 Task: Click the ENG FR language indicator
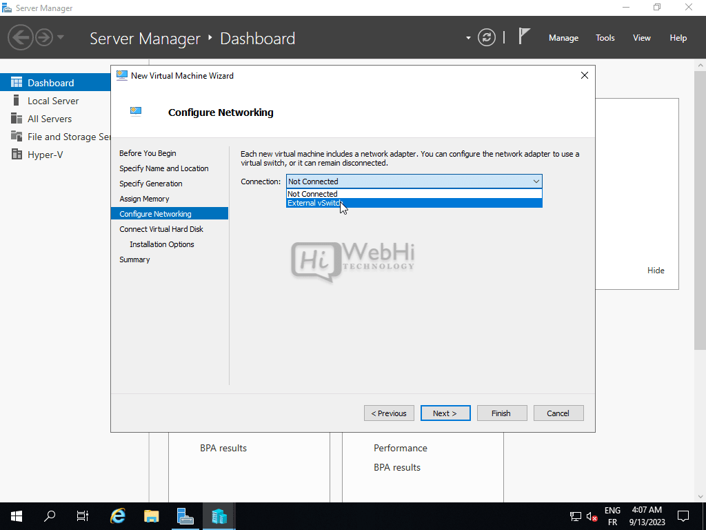(x=612, y=516)
